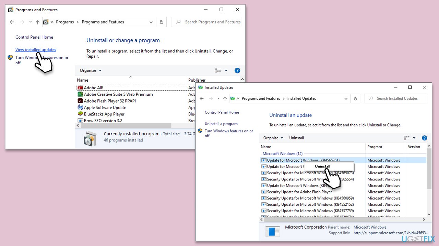Click horizontal scrollbar in Programs and Features list
The width and height of the screenshot is (439, 246).
point(126,126)
